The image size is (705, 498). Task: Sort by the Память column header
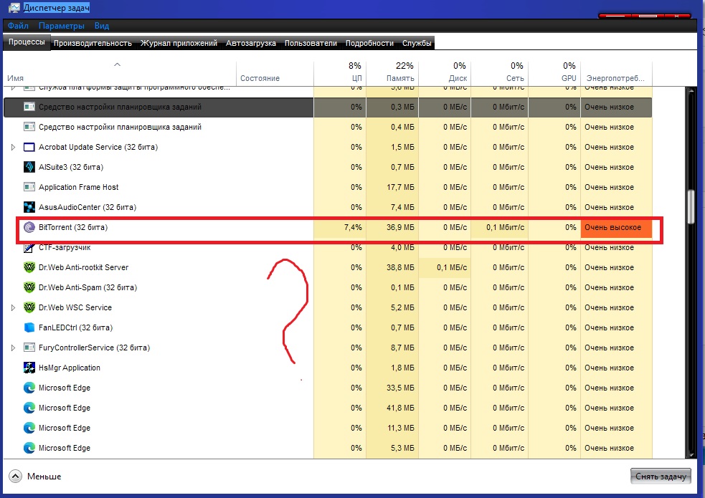point(392,72)
